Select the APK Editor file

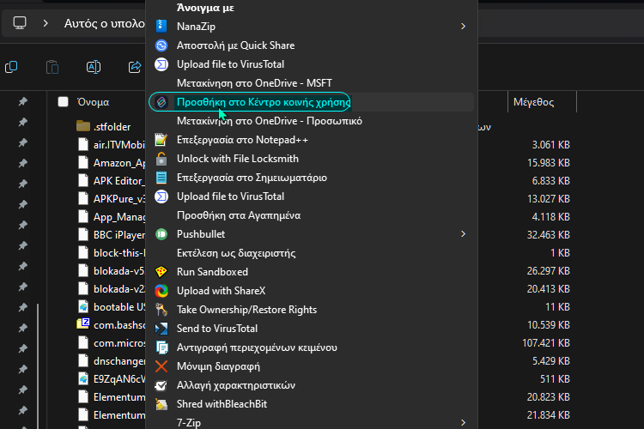coord(112,181)
